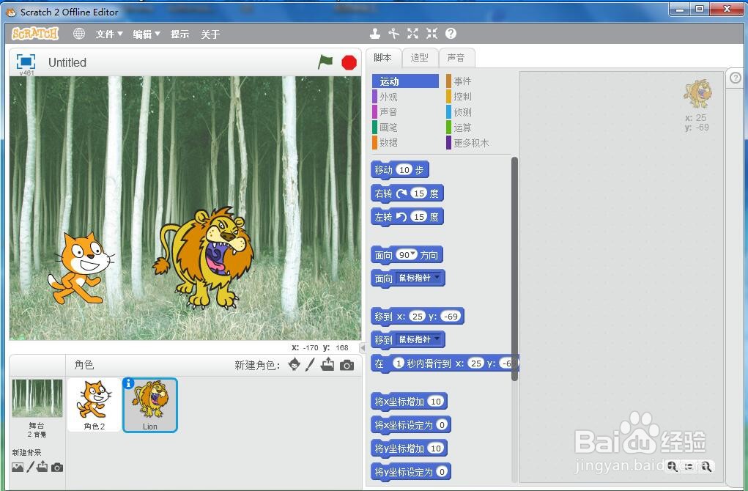748x491 pixels.
Task: Select the 角色2 cat sprite thumbnail
Action: [94, 405]
